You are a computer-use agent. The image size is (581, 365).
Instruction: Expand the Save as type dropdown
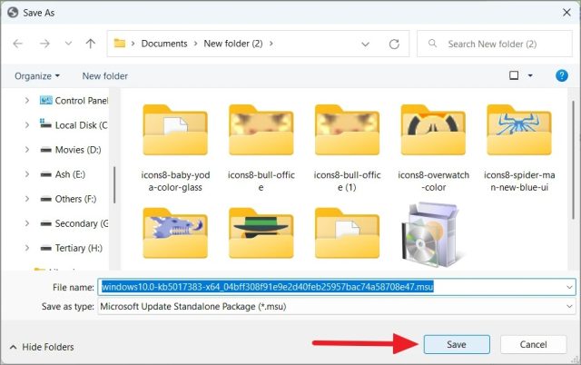569,307
